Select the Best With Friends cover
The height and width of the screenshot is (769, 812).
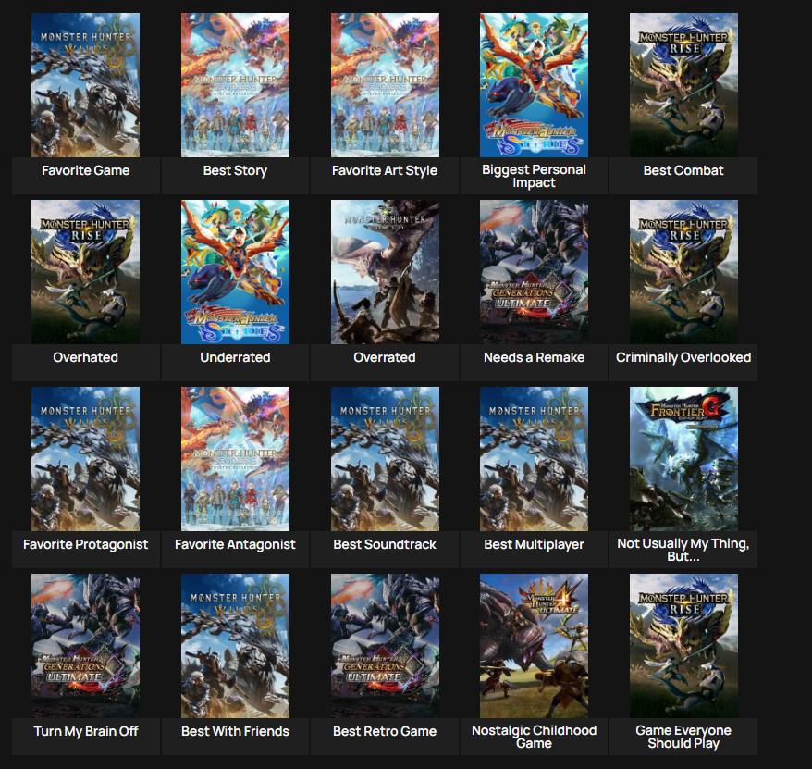click(235, 646)
